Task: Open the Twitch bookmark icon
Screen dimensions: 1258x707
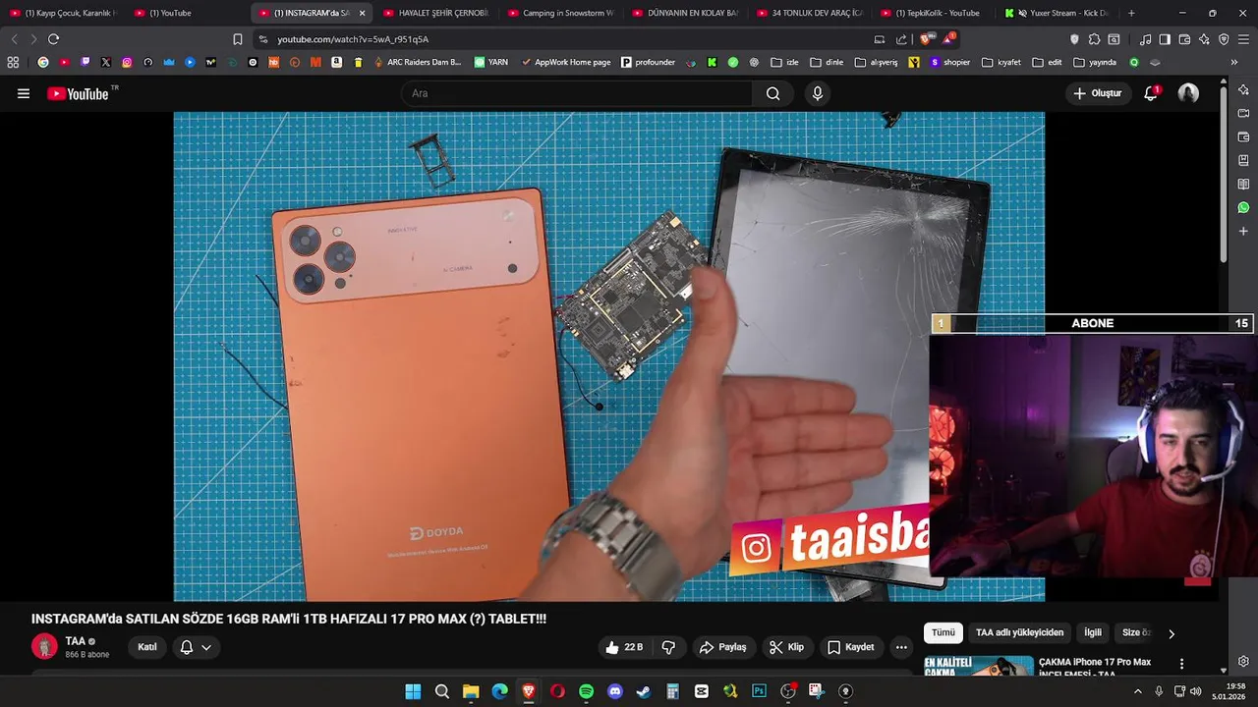Action: pos(86,62)
